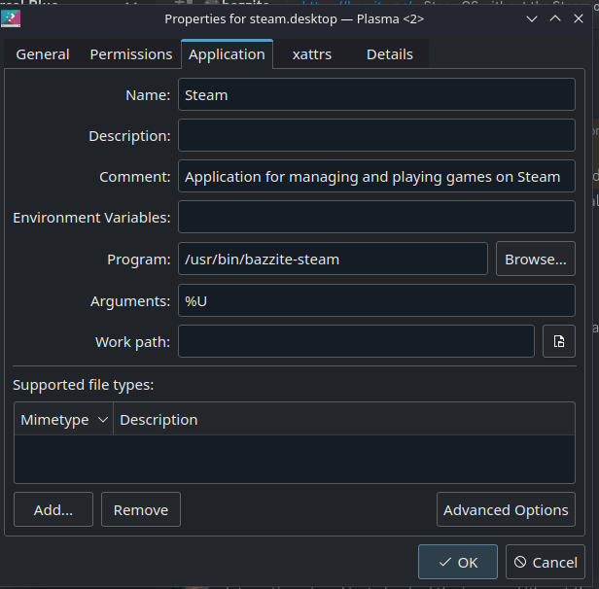Click the Arguments input field
Viewport: 599px width, 589px height.
(x=376, y=301)
